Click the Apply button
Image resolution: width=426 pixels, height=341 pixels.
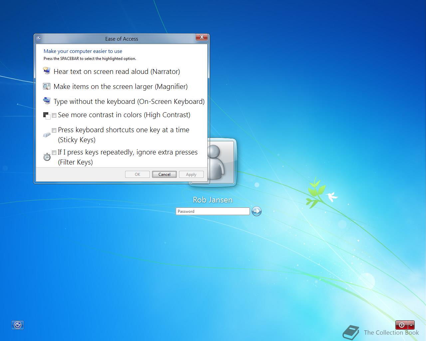pos(191,174)
